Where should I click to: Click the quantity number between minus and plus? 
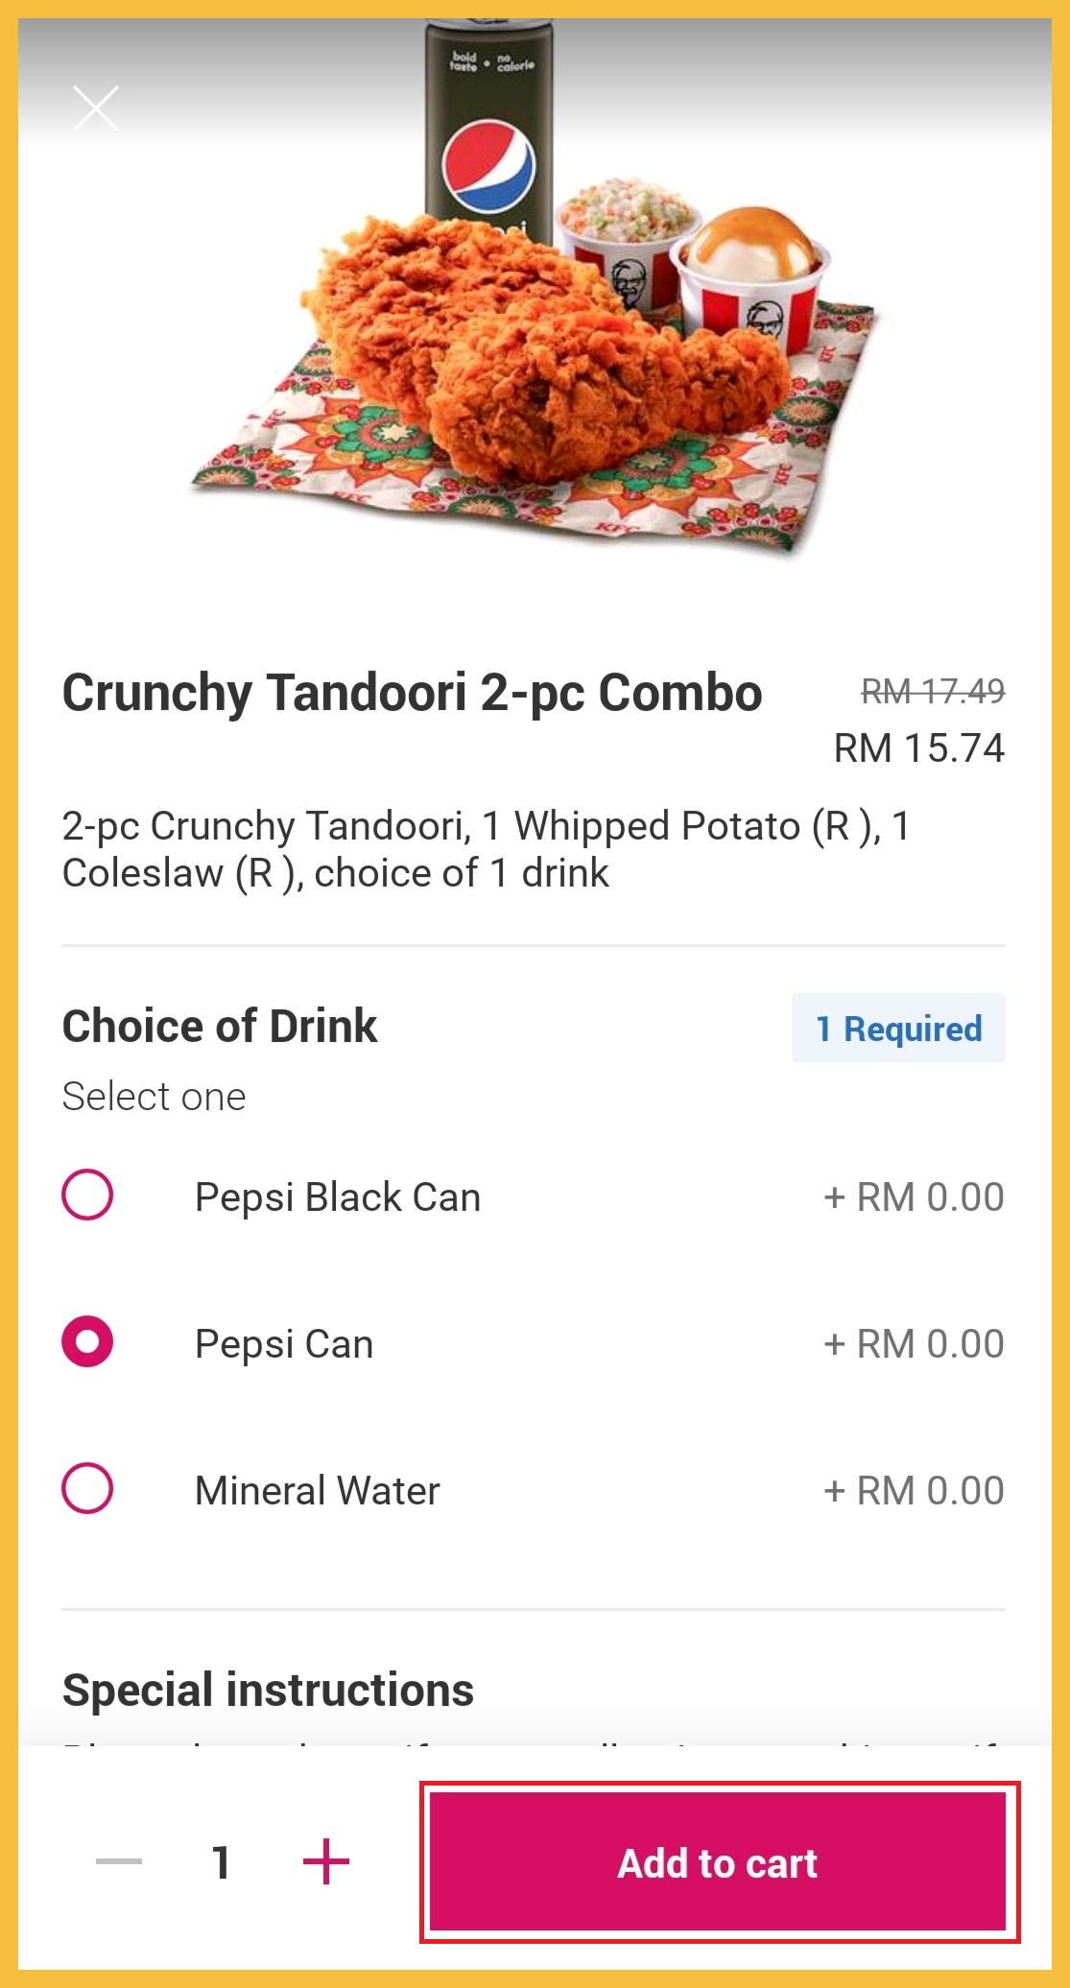click(222, 1862)
